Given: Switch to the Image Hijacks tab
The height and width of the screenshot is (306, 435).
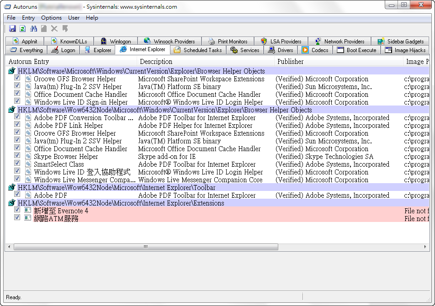Looking at the screenshot, I should [405, 50].
